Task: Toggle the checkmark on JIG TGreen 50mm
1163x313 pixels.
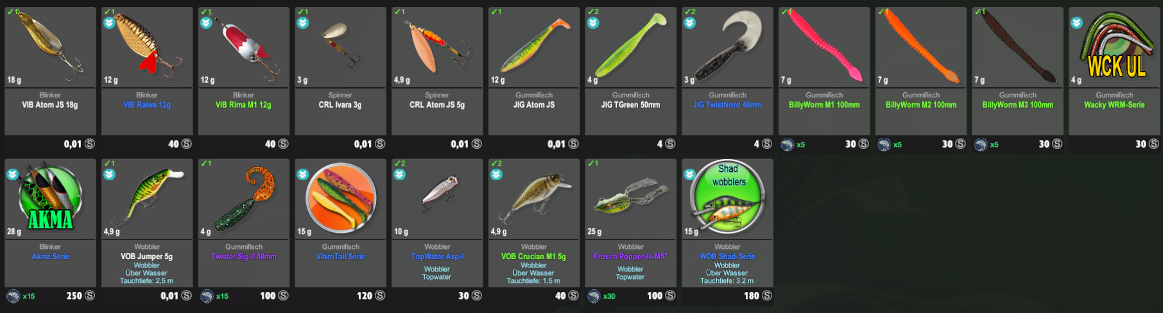Action: (x=592, y=12)
